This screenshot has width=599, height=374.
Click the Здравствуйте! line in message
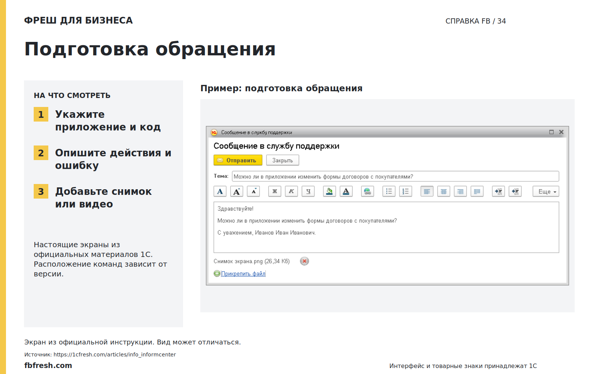[x=235, y=209]
